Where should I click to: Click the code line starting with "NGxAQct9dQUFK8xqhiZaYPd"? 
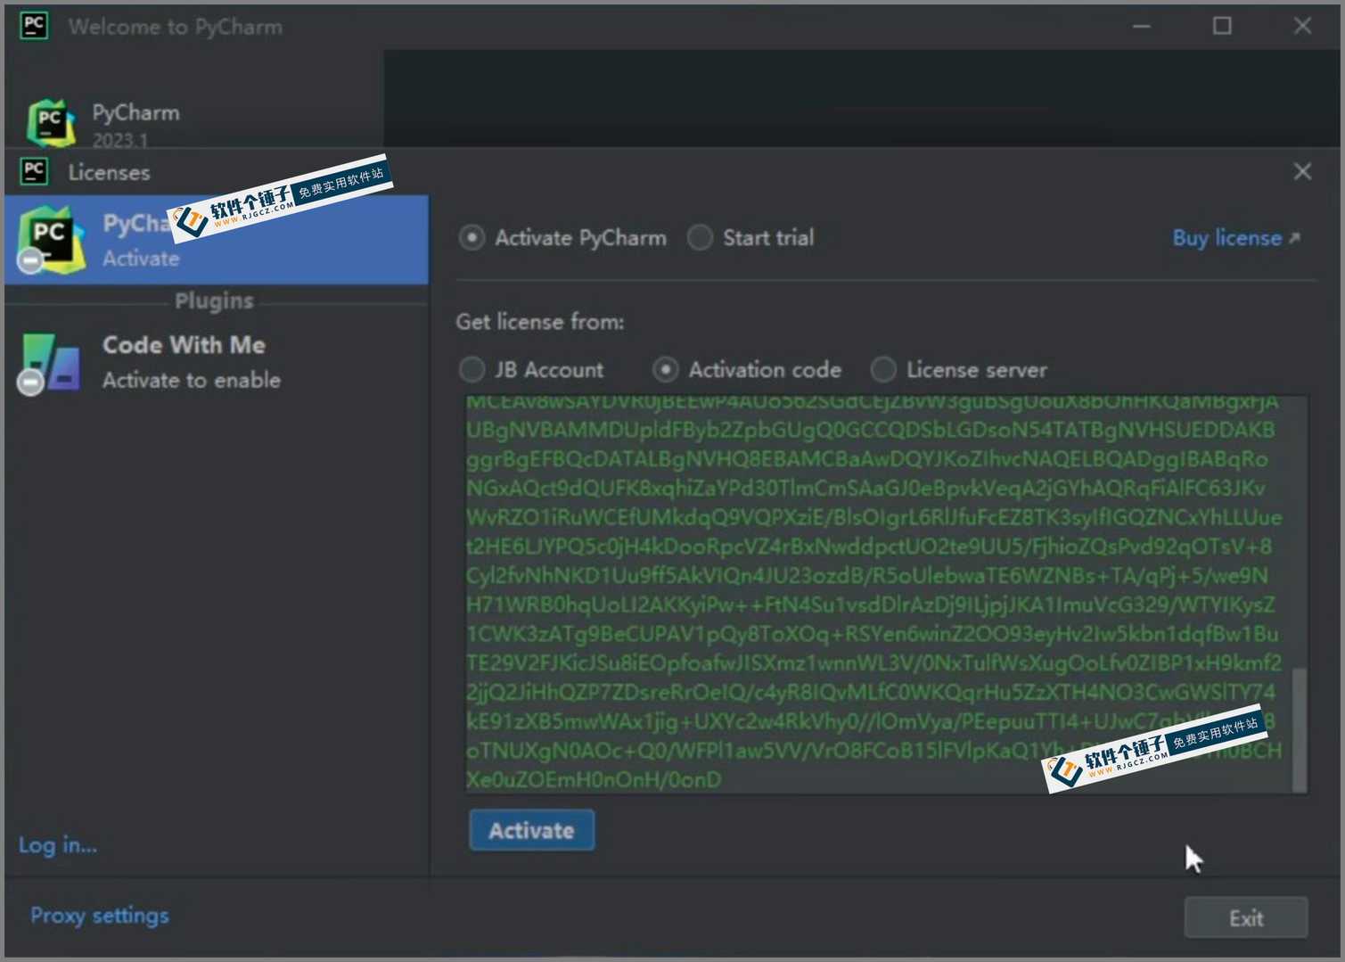(865, 488)
